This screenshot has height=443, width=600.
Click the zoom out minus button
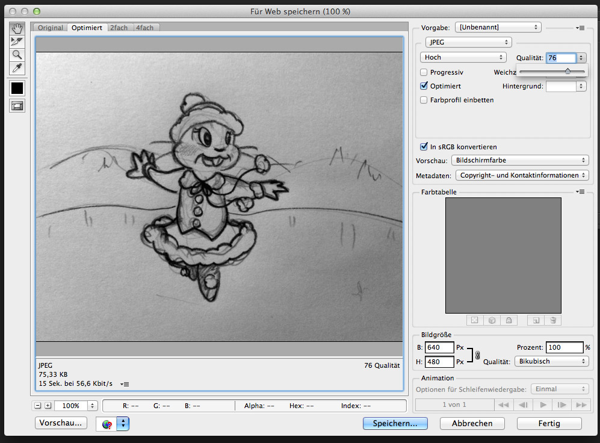click(x=38, y=406)
